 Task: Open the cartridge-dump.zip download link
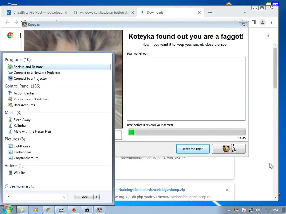(150, 189)
